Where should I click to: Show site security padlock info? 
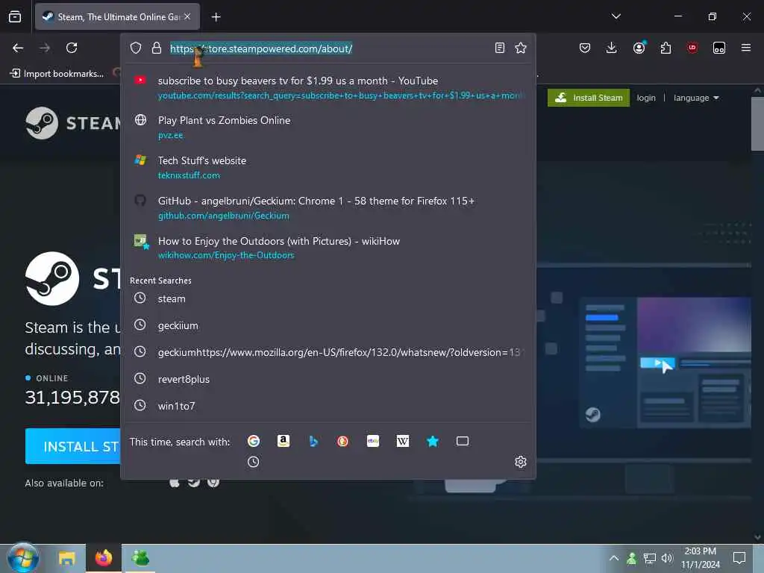pyautogui.click(x=157, y=48)
